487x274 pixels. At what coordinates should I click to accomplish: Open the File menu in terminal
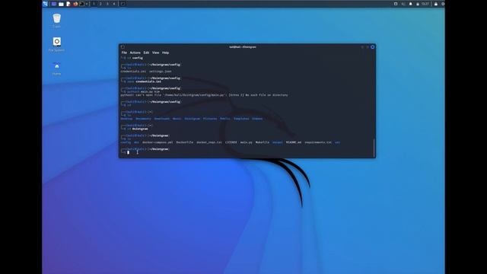point(124,53)
